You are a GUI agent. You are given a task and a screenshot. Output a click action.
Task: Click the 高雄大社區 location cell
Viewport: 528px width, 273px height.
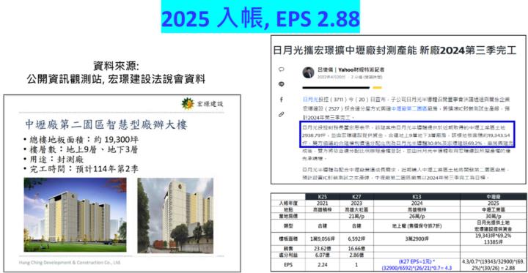click(356, 209)
